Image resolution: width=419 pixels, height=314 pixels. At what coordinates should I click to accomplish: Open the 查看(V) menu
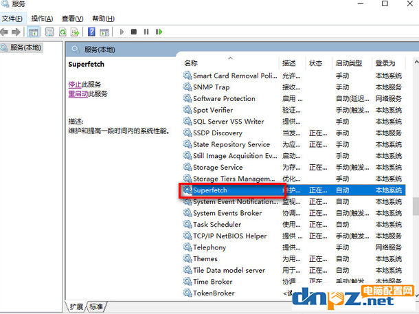pyautogui.click(x=72, y=19)
